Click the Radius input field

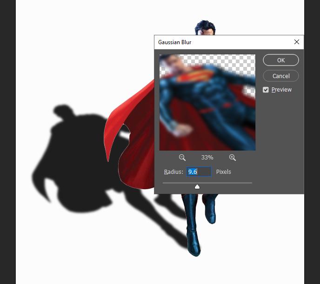(199, 172)
